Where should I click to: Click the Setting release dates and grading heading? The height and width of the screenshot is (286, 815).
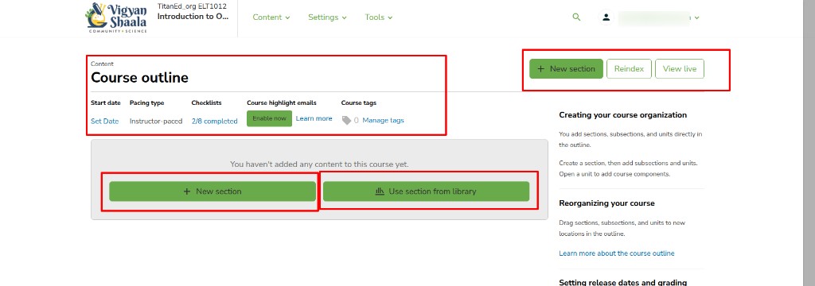pyautogui.click(x=622, y=282)
